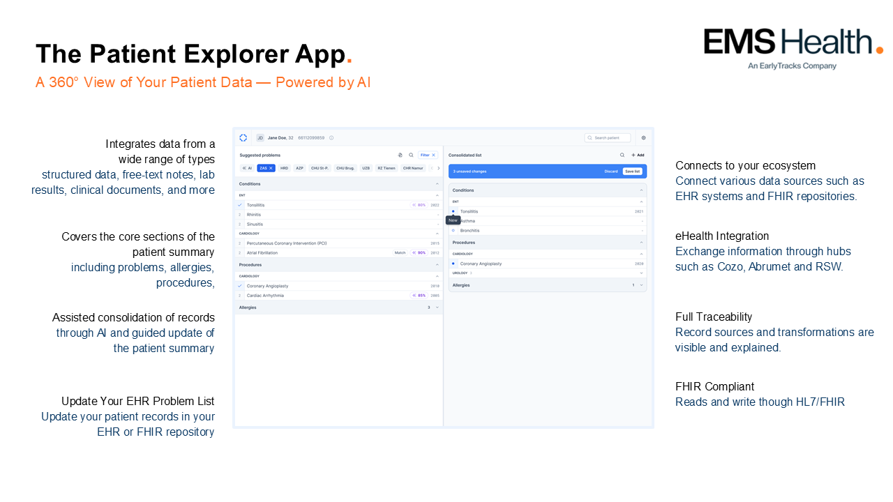The image size is (893, 502).
Task: Expand the Urology group in Consolidated list
Action: click(641, 273)
